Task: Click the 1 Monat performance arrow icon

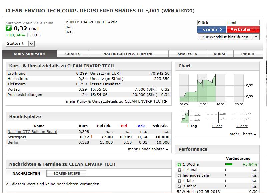Action: [179, 170]
